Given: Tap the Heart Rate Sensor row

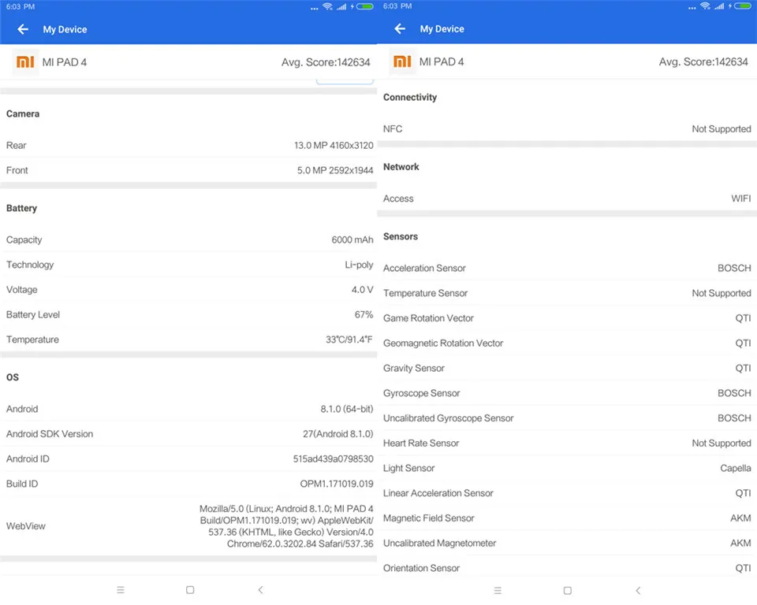Looking at the screenshot, I should (x=567, y=443).
